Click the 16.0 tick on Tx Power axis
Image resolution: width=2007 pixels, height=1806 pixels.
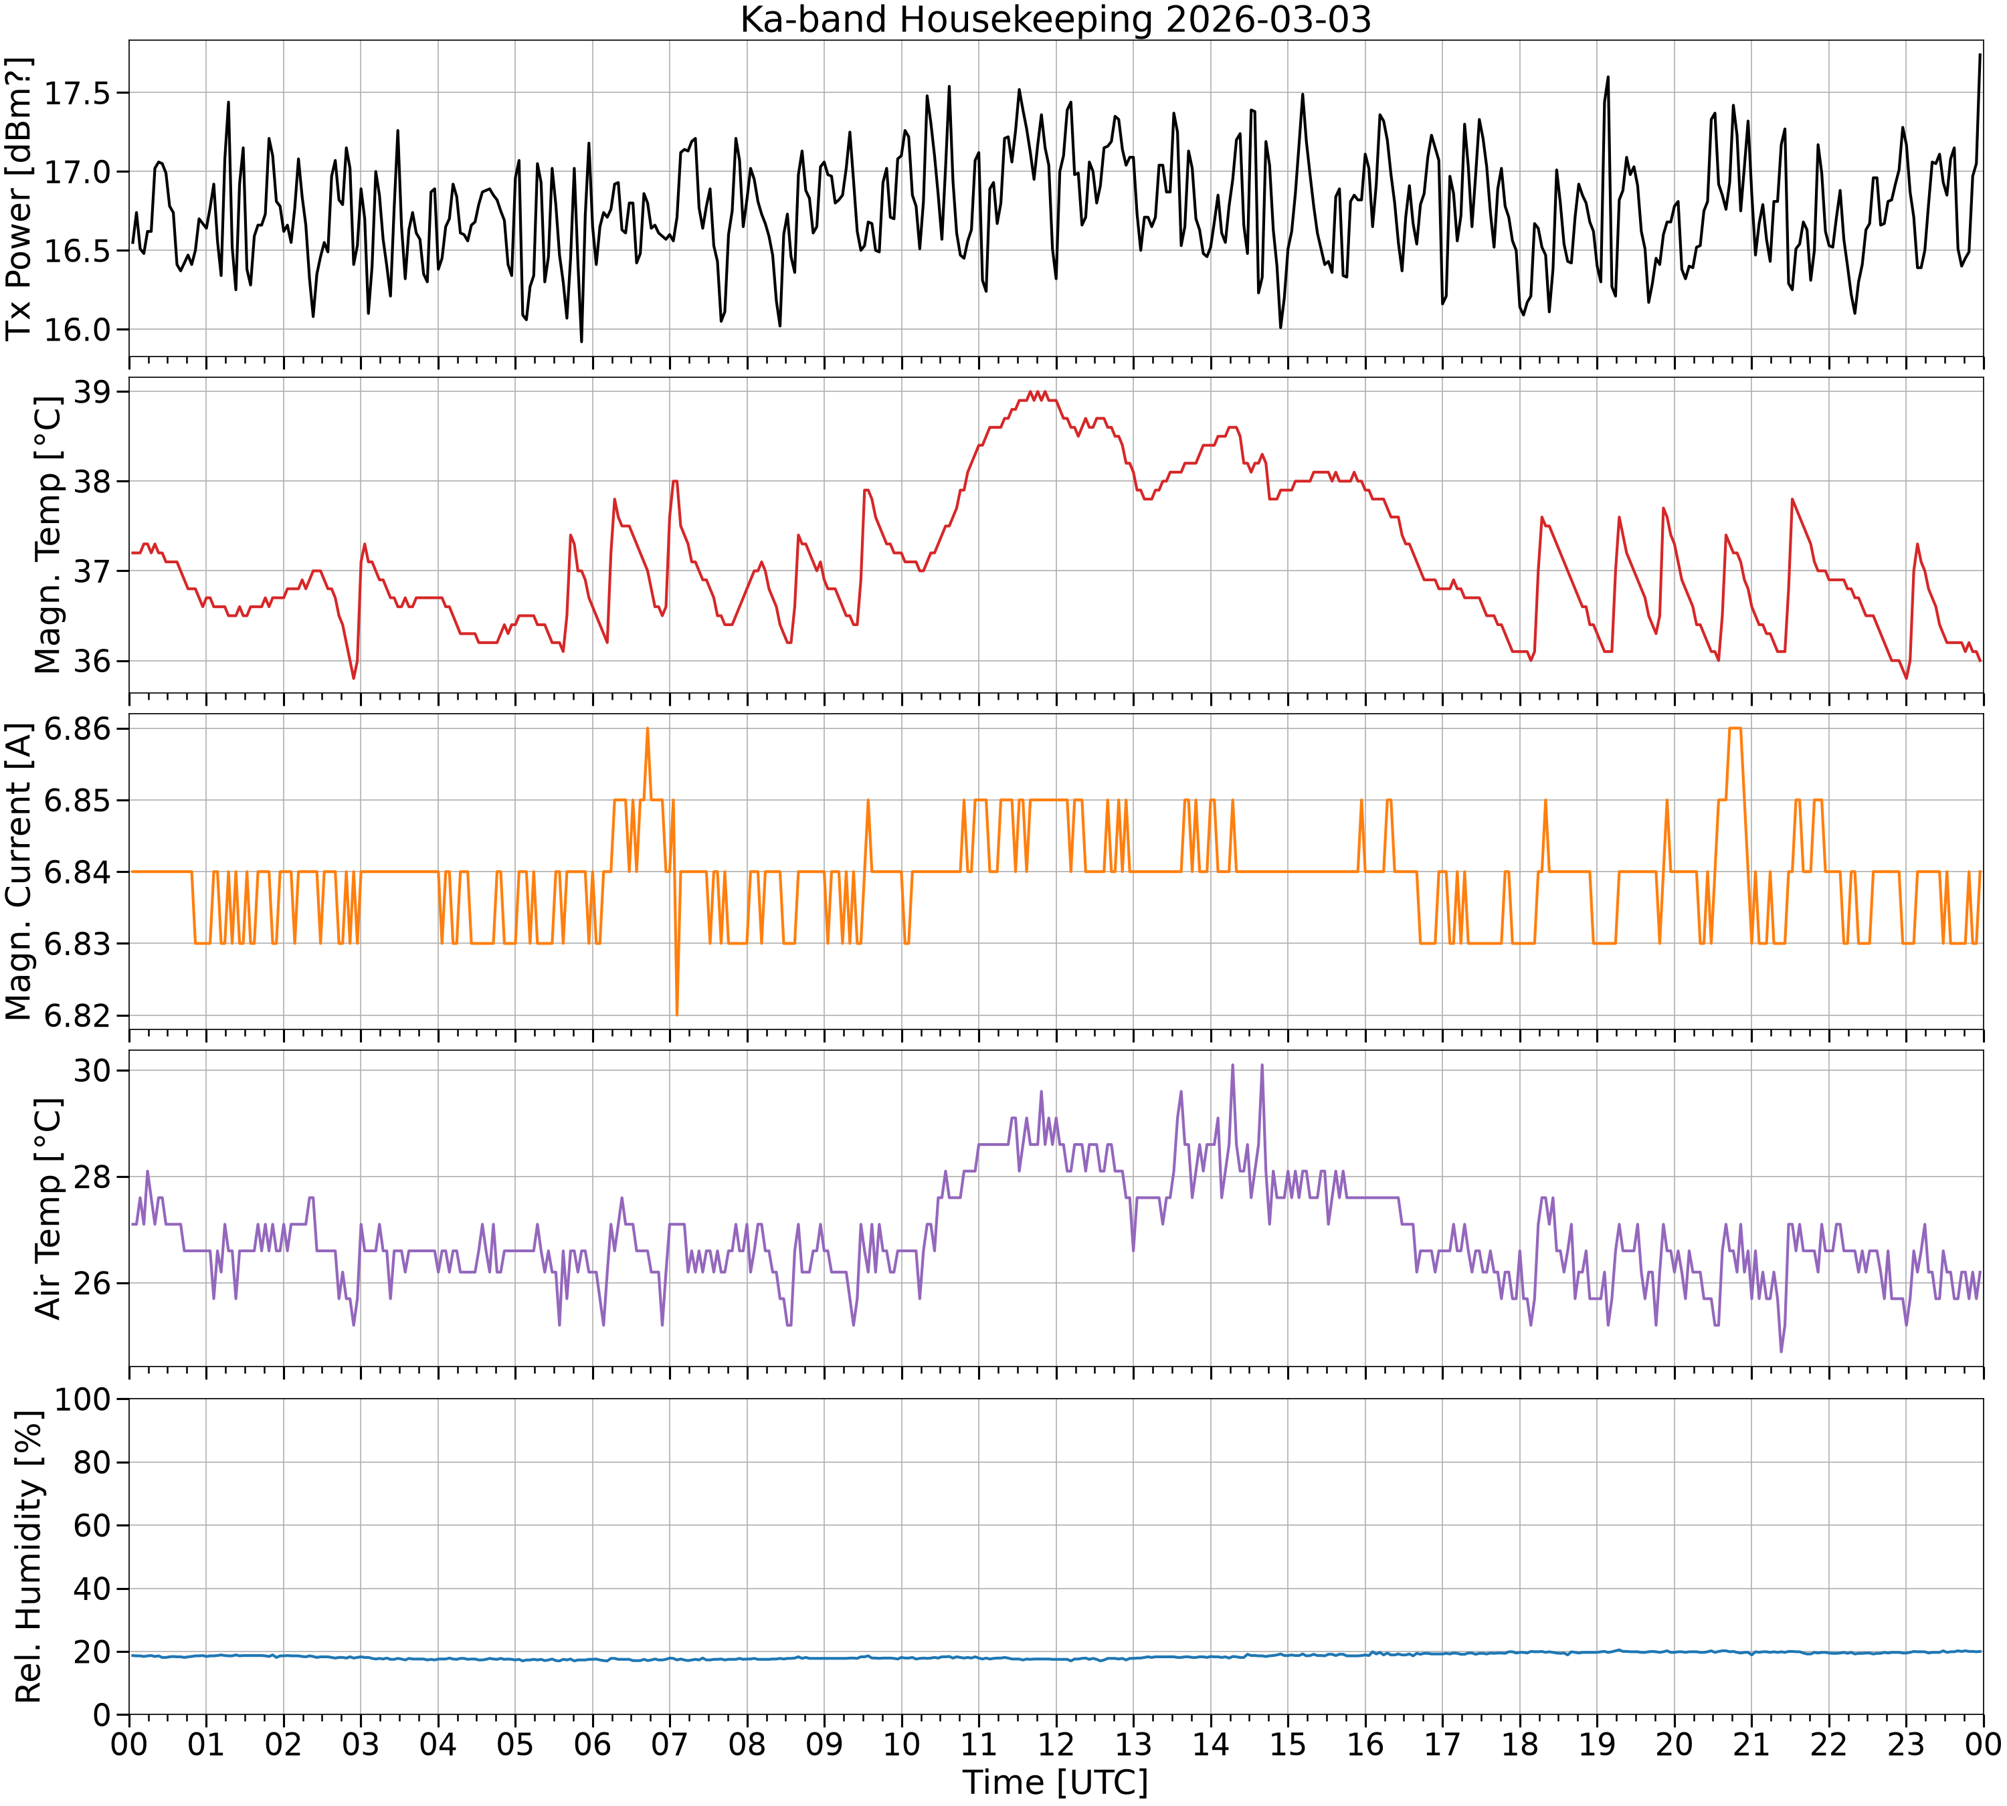pyautogui.click(x=74, y=330)
